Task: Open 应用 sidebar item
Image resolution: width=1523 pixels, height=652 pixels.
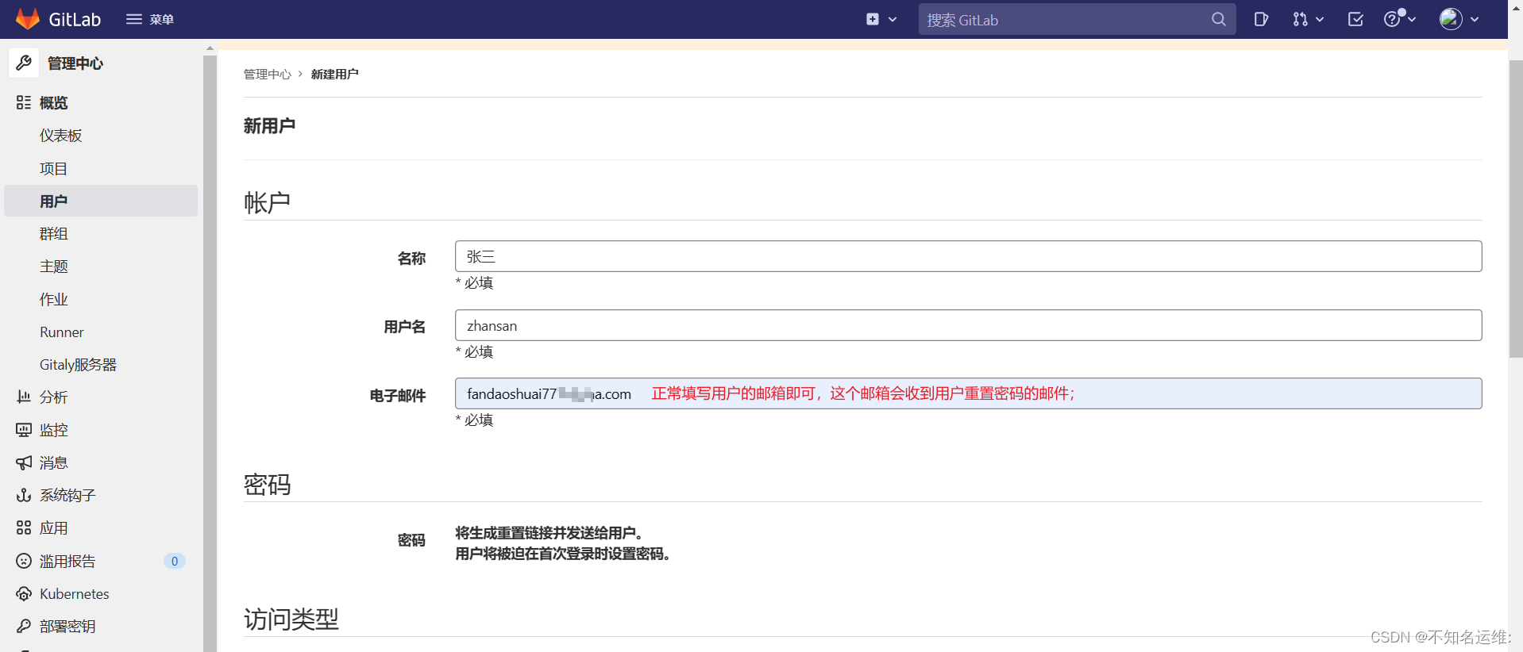Action: (54, 527)
